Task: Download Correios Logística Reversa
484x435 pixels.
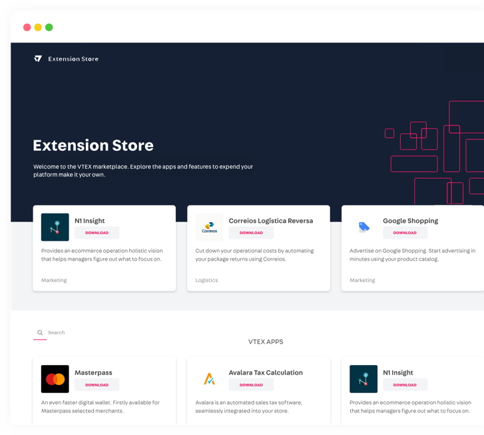Action: 251,233
